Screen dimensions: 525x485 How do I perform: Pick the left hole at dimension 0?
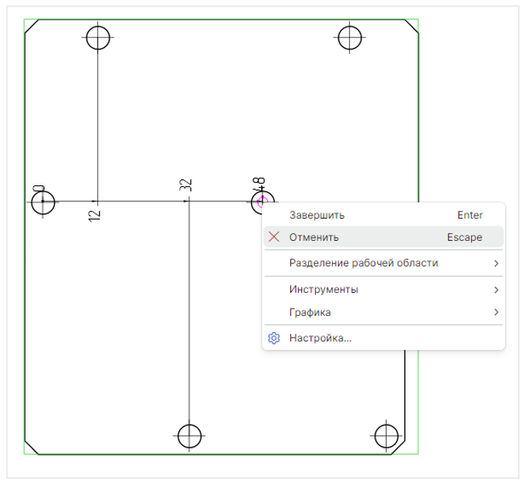(43, 202)
